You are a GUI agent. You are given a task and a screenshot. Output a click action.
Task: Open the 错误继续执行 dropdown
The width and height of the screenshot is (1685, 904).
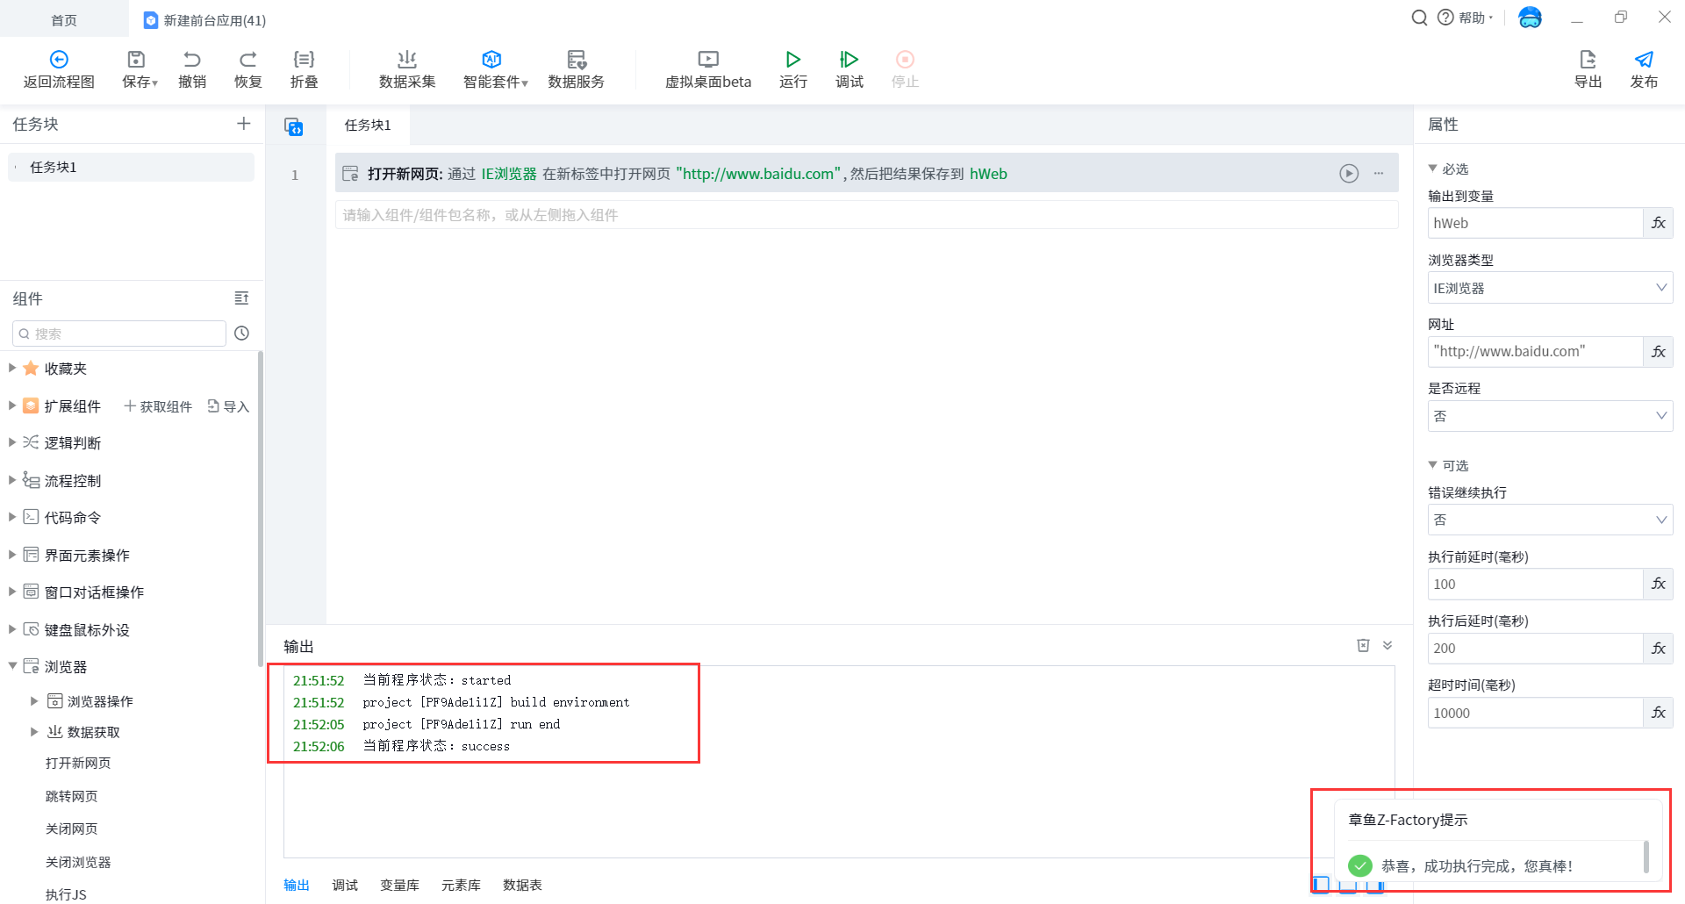click(x=1550, y=520)
